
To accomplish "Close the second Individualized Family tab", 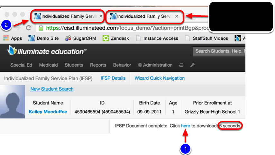I will 177,16.
